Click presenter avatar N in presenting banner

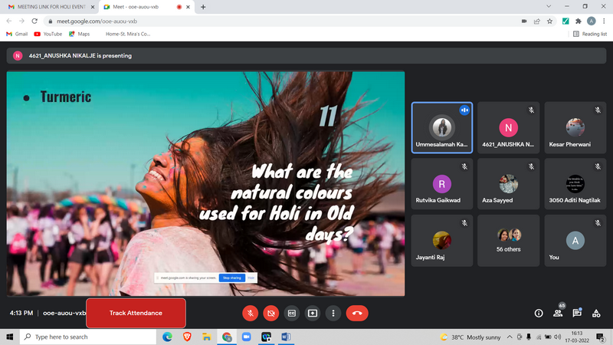(18, 55)
